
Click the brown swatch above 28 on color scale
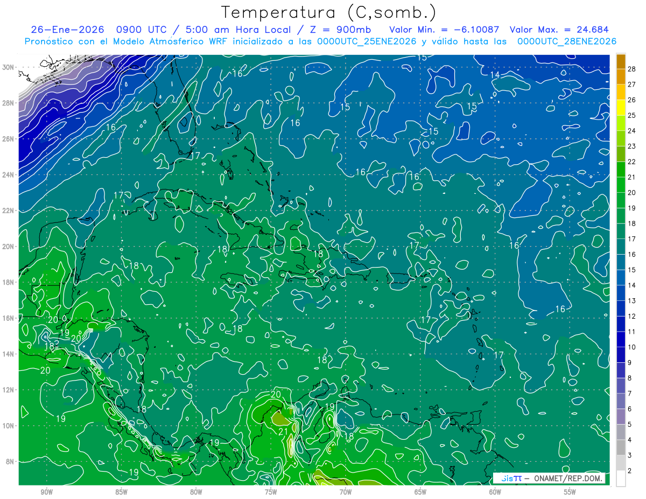click(621, 61)
